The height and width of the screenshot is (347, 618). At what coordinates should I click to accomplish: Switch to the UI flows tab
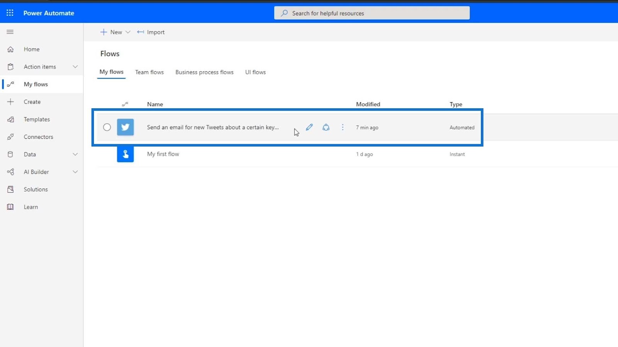(255, 72)
